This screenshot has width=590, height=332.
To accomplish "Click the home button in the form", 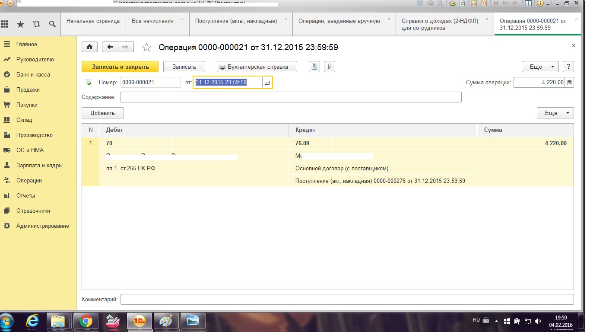I will (89, 47).
